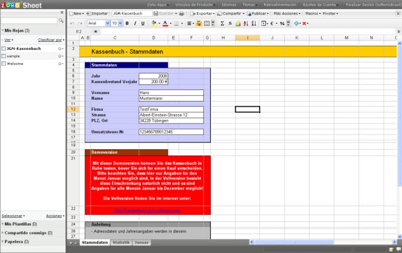Viewport: 402px width, 253px height.
Task: Sort ascending with the A-Z icon
Action: 245,23
